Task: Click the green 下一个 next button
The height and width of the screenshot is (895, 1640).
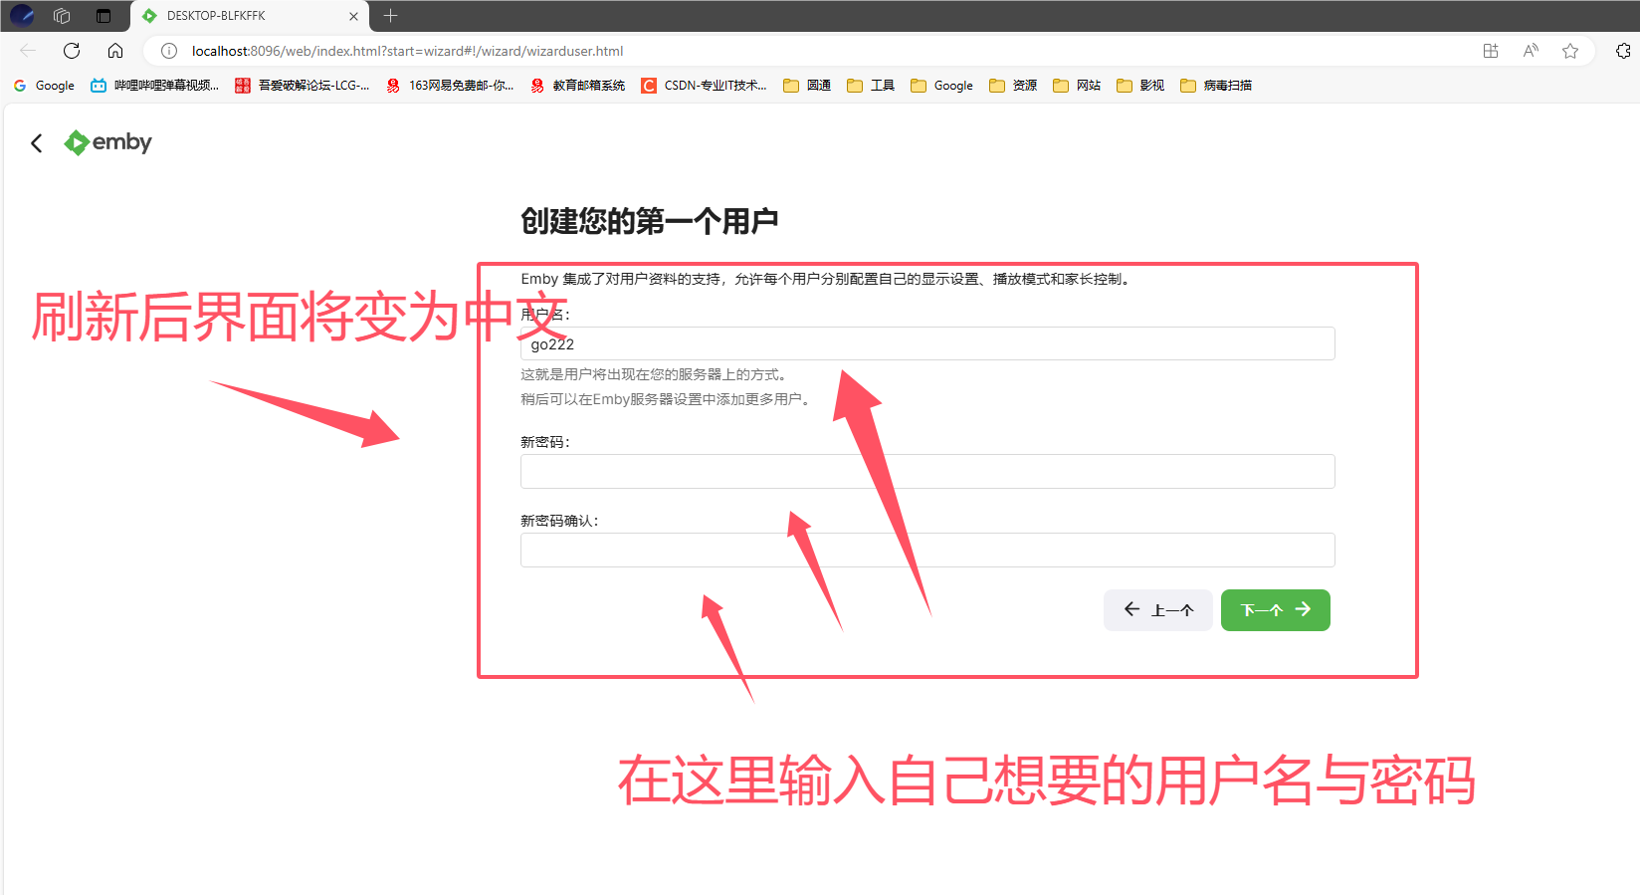Action: [x=1276, y=610]
